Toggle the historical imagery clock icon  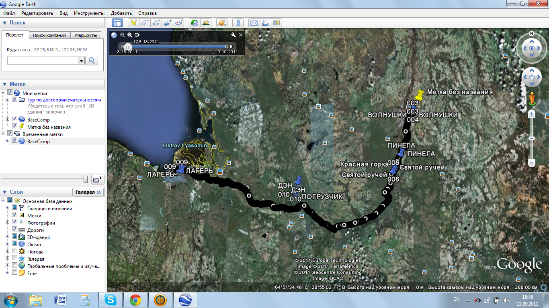[x=195, y=23]
